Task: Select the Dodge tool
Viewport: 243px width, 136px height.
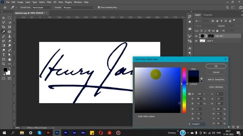Action: [3, 50]
